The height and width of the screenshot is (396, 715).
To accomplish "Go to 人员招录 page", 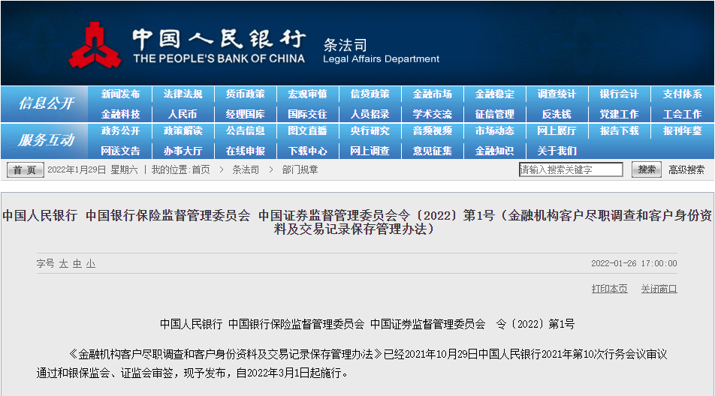I will click(x=370, y=114).
